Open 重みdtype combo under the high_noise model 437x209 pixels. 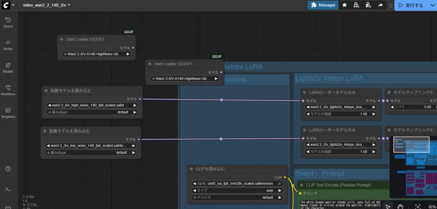point(92,112)
